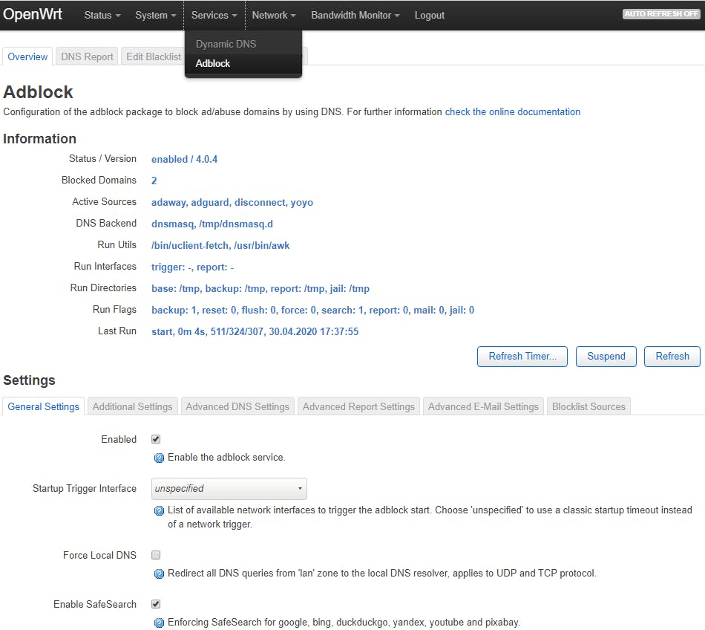
Task: Toggle the AUTO REFRESH OFF badge
Action: coord(661,14)
